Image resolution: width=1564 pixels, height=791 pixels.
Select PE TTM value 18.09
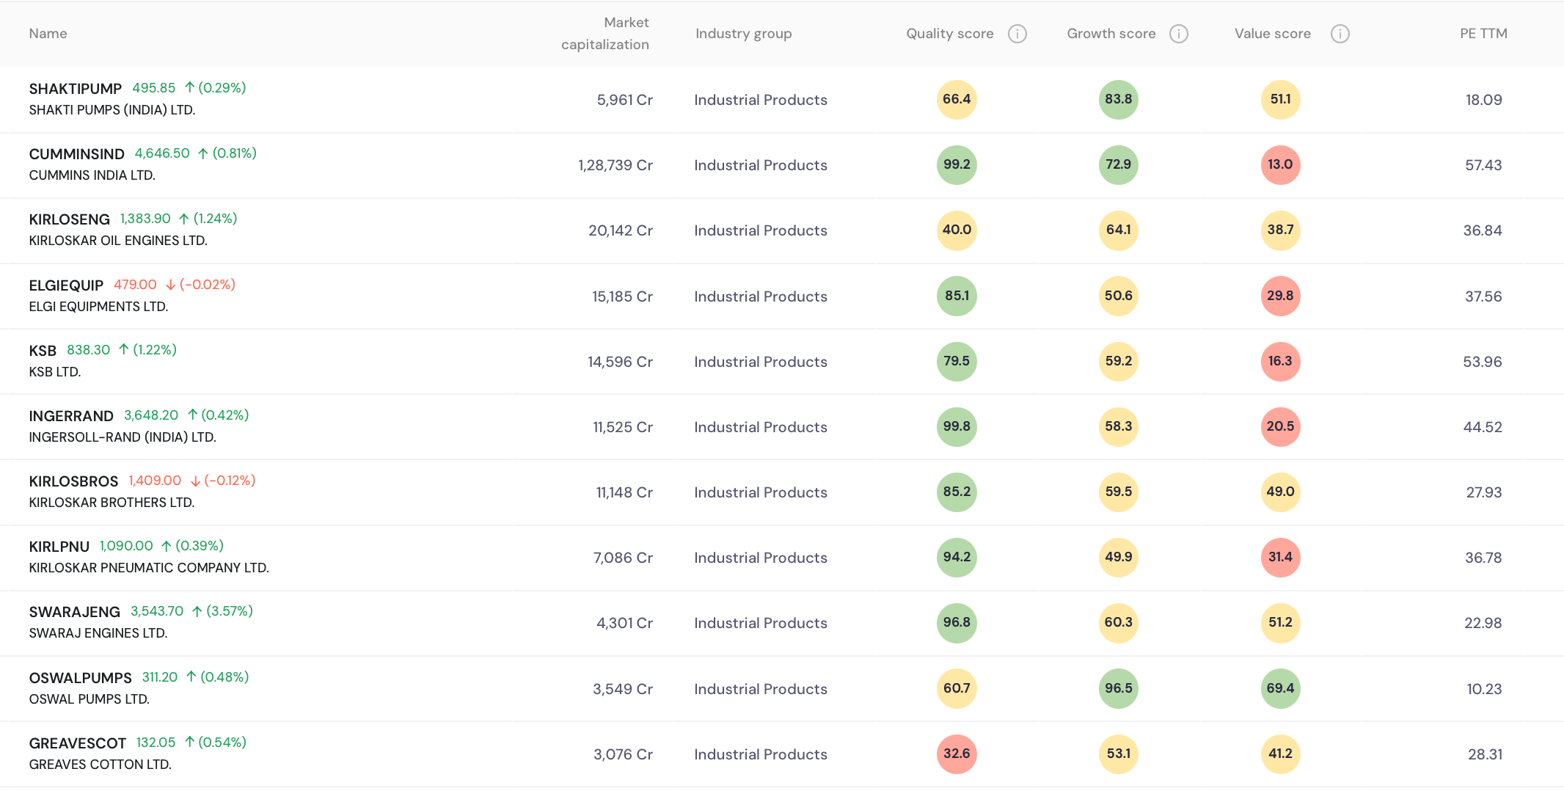coord(1483,100)
